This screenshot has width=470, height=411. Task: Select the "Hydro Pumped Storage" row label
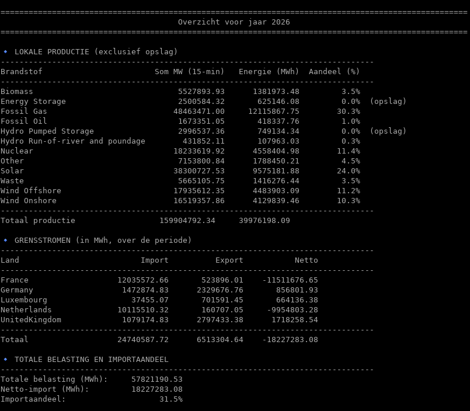point(47,131)
